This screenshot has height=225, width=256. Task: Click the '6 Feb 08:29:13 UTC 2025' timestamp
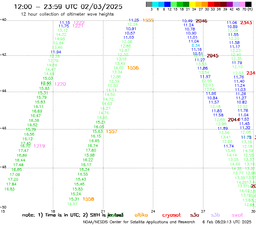(x=227, y=222)
